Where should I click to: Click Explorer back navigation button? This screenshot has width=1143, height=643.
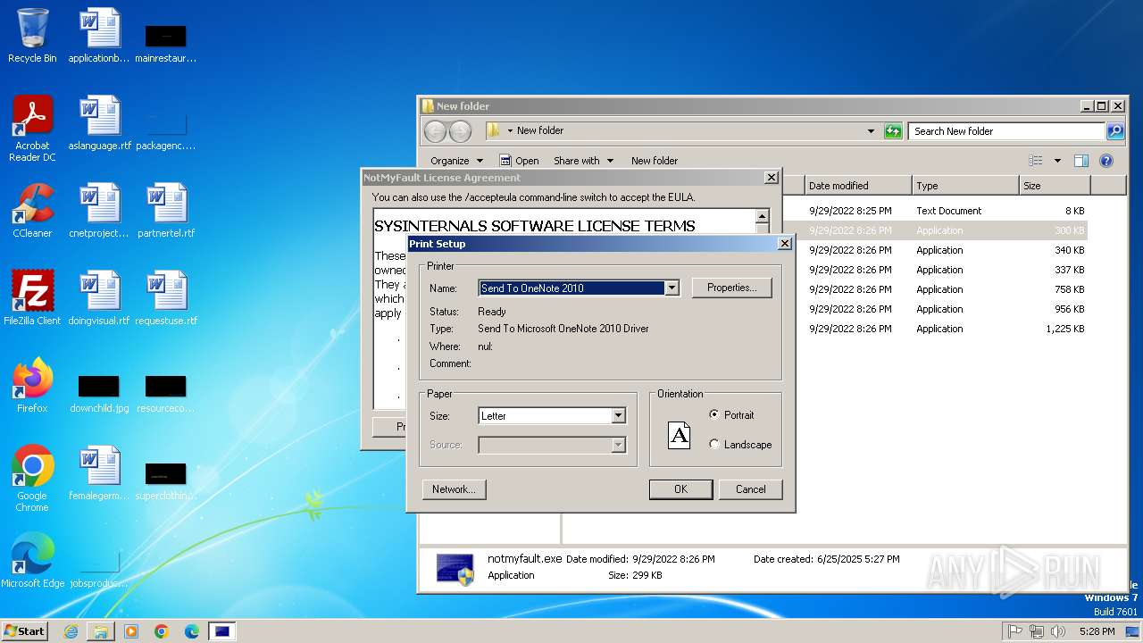pos(435,131)
